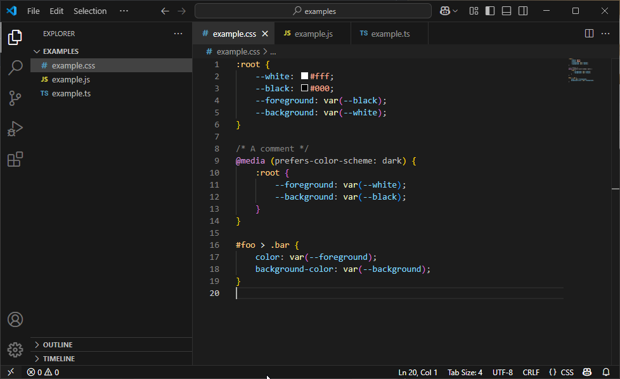Click the white #fff color swatch
The image size is (620, 379).
[x=304, y=76]
